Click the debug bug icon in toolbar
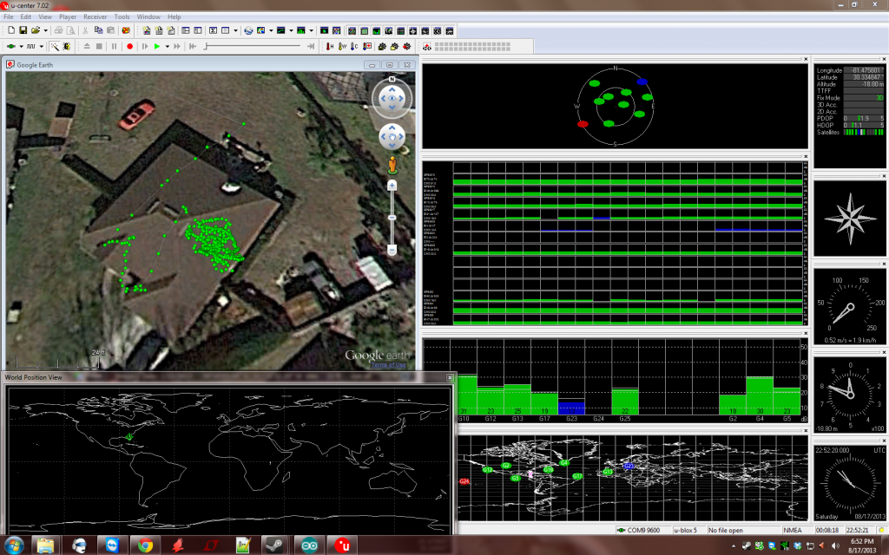Viewport: 889px width, 555px height. (x=66, y=46)
